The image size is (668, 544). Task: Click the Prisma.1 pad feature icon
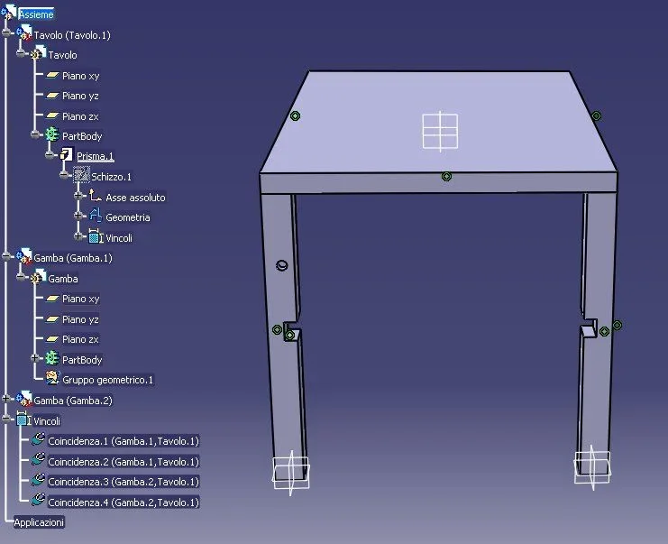(66, 154)
